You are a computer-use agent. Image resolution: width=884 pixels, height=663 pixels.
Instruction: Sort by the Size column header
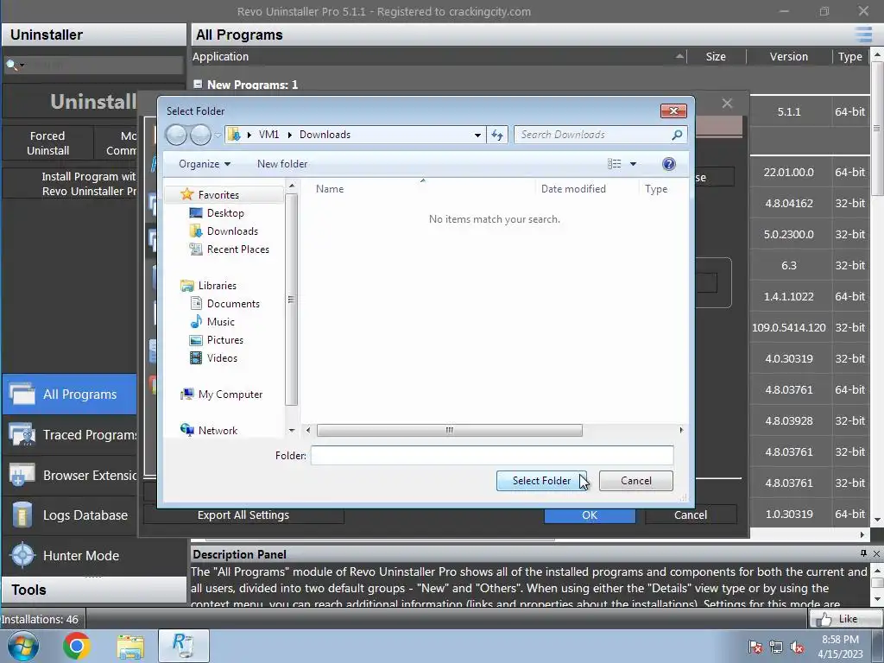point(716,56)
